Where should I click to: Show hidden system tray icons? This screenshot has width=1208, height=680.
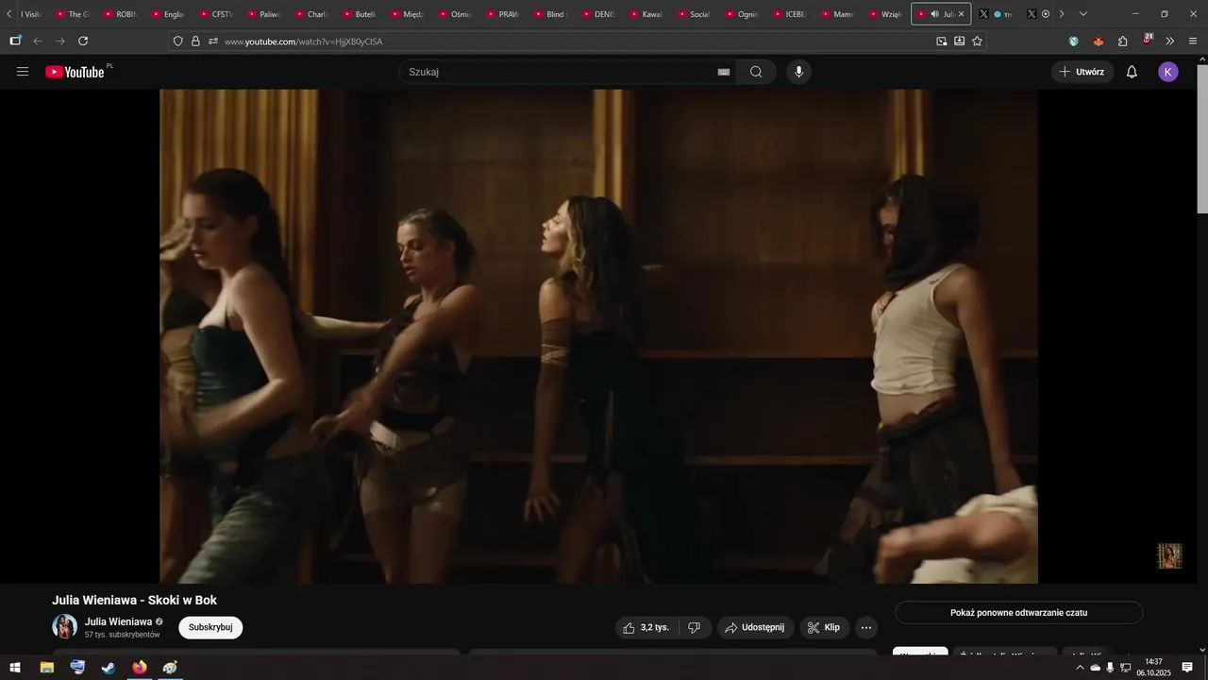point(1080,668)
